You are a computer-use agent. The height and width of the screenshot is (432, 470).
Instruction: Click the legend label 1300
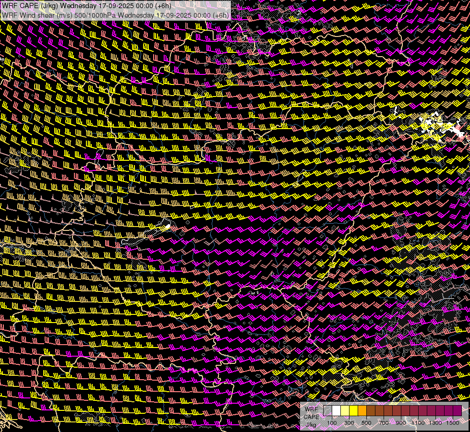pos(435,423)
